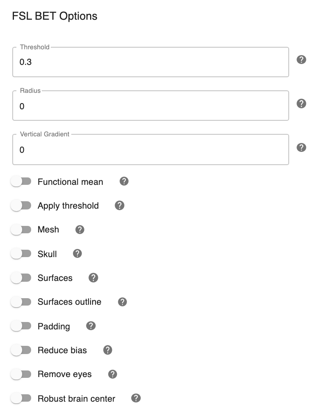Viewport: 326px width, 414px height.
Task: Open help for Vertical Gradient
Action: coord(301,147)
